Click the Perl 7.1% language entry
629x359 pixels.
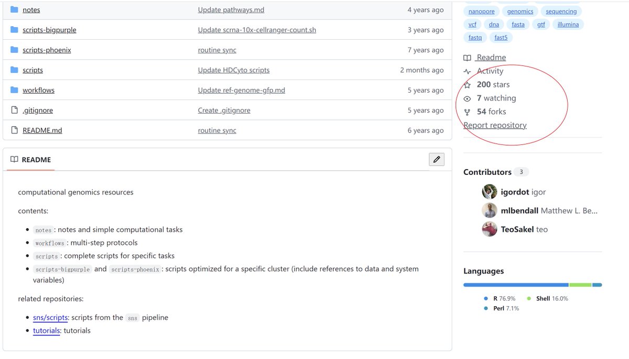502,309
